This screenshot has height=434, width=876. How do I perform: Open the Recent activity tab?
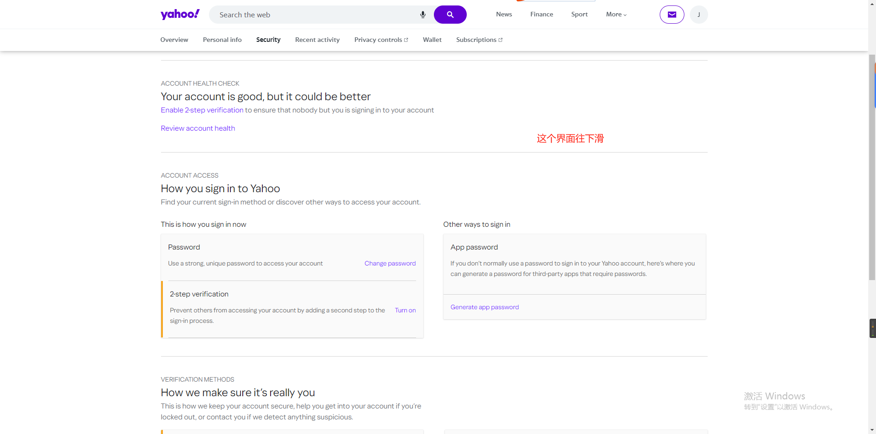[317, 40]
